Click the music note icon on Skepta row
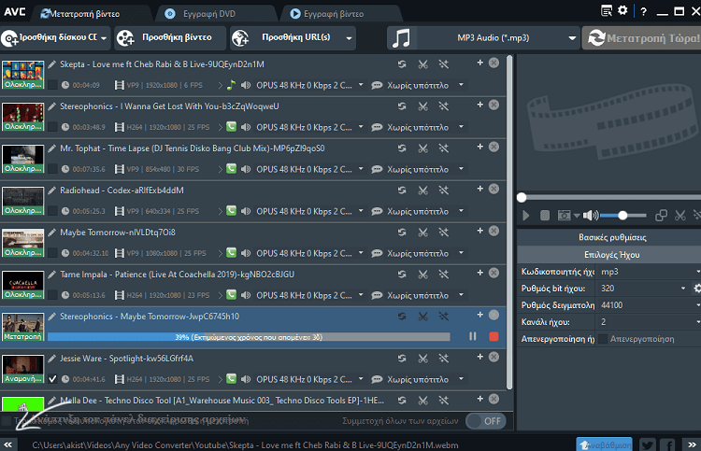Screen dimensions: 701x451 pos(231,85)
